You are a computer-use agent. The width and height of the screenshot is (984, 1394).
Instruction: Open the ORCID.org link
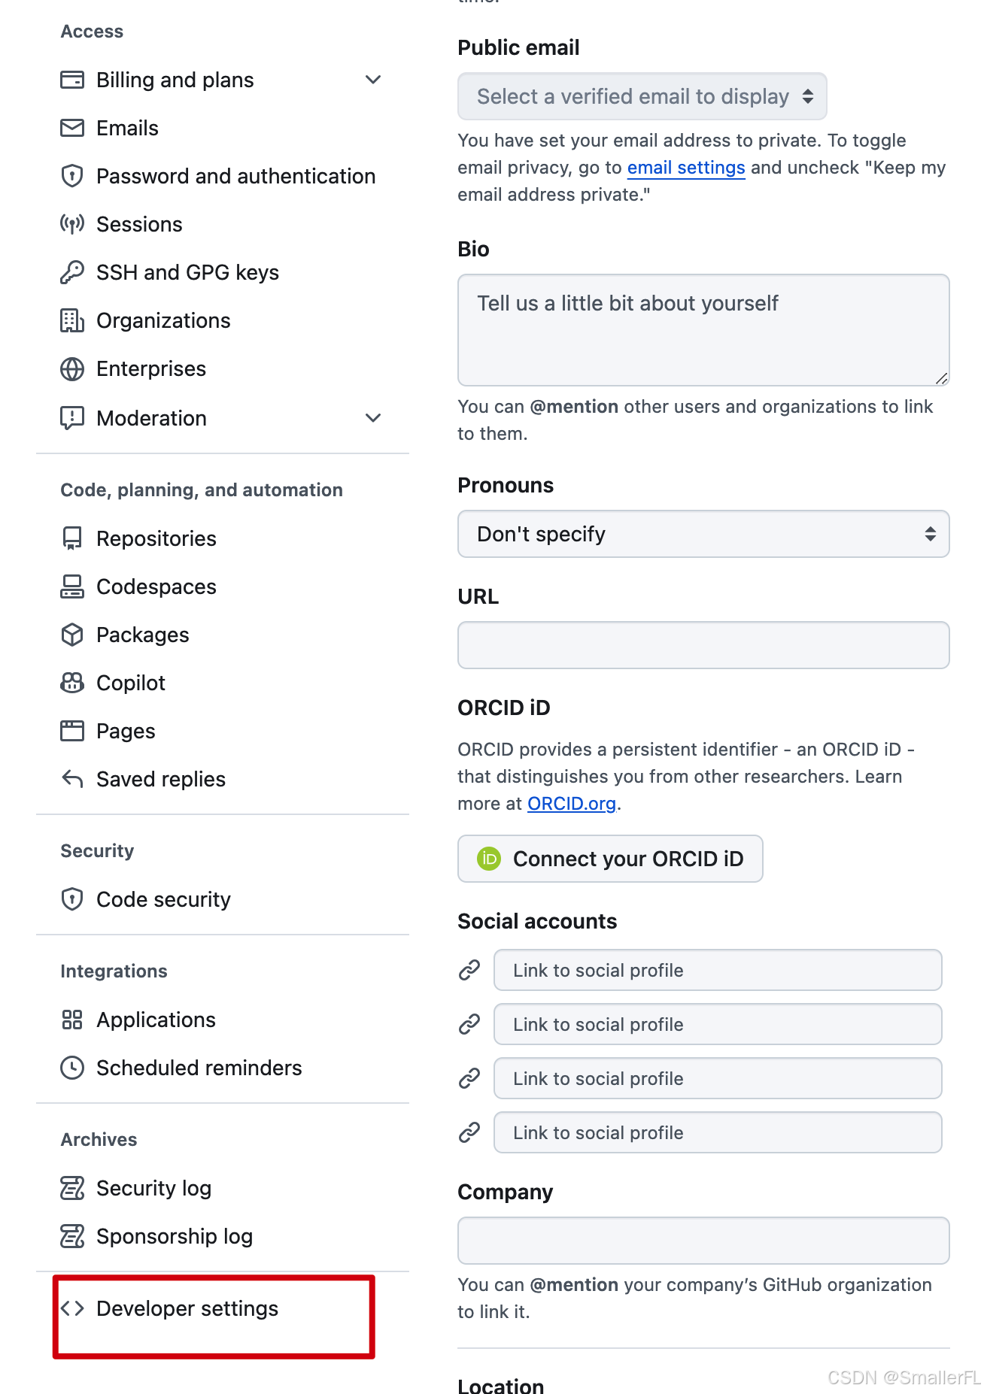pyautogui.click(x=572, y=804)
